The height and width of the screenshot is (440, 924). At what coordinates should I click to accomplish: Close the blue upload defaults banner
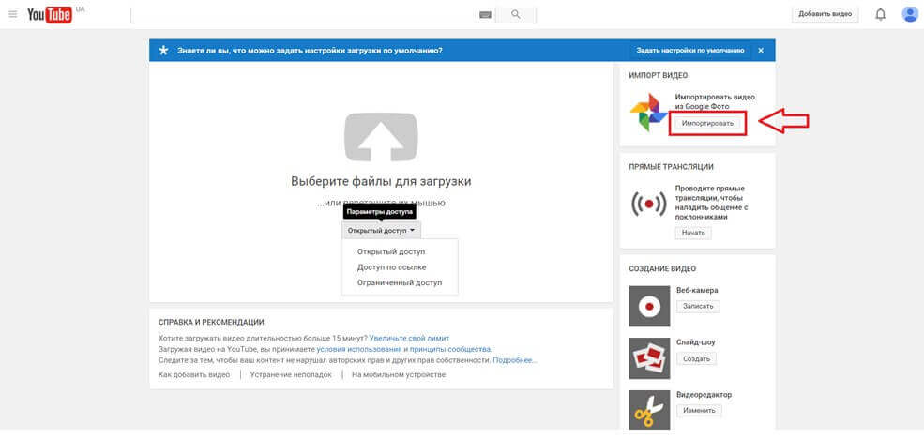click(x=761, y=50)
